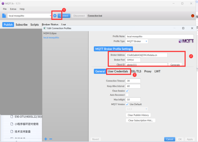Screen dimensions: 198x142
Task: Toggle the Clean Session checkbox
Action: (x=127, y=91)
